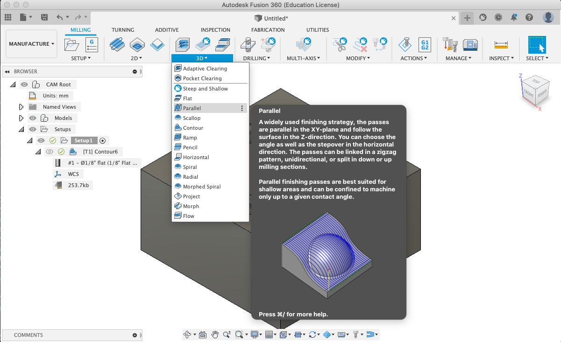Switch to the FABRICATION tab
Viewport: 561px width, 342px height.
click(268, 30)
